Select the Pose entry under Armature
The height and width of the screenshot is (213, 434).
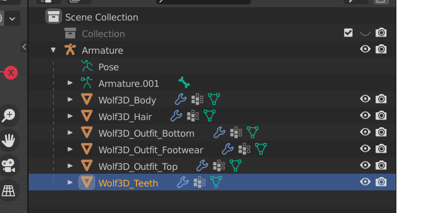tap(108, 67)
